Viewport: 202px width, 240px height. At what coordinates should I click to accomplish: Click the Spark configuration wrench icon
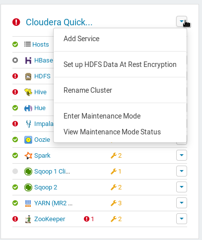point(114,156)
